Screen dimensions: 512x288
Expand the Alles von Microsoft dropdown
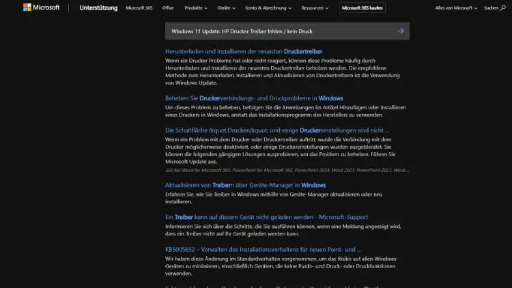coord(456,8)
